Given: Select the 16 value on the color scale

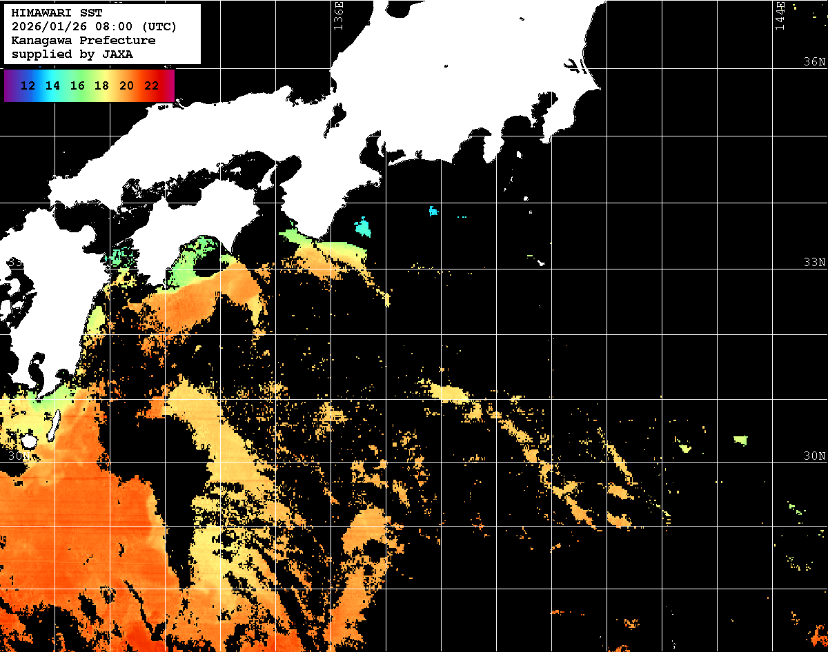Looking at the screenshot, I should (x=77, y=86).
